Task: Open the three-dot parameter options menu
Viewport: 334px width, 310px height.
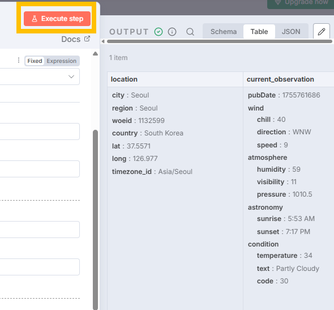Action: (x=19, y=60)
